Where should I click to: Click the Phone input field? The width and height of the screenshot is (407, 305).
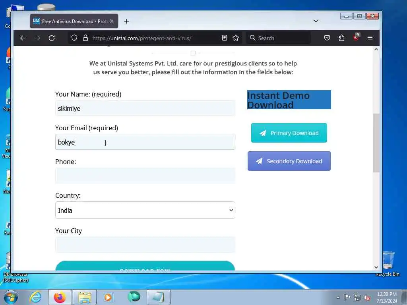pos(145,176)
